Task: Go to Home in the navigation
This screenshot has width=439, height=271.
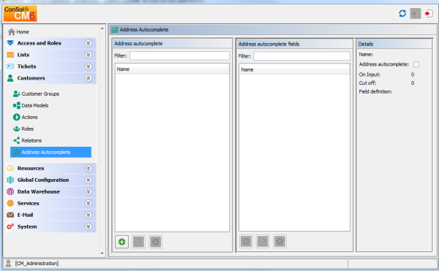Action: tap(18, 32)
